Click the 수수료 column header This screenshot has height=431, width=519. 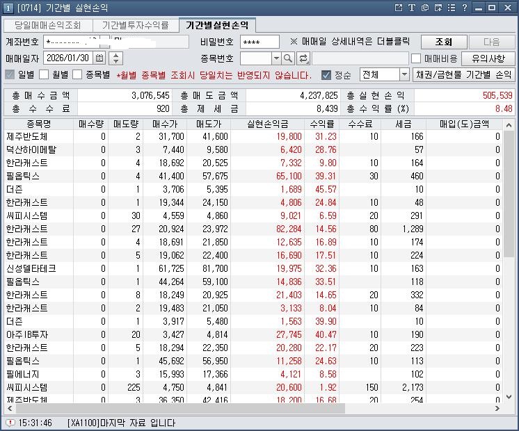click(360, 124)
